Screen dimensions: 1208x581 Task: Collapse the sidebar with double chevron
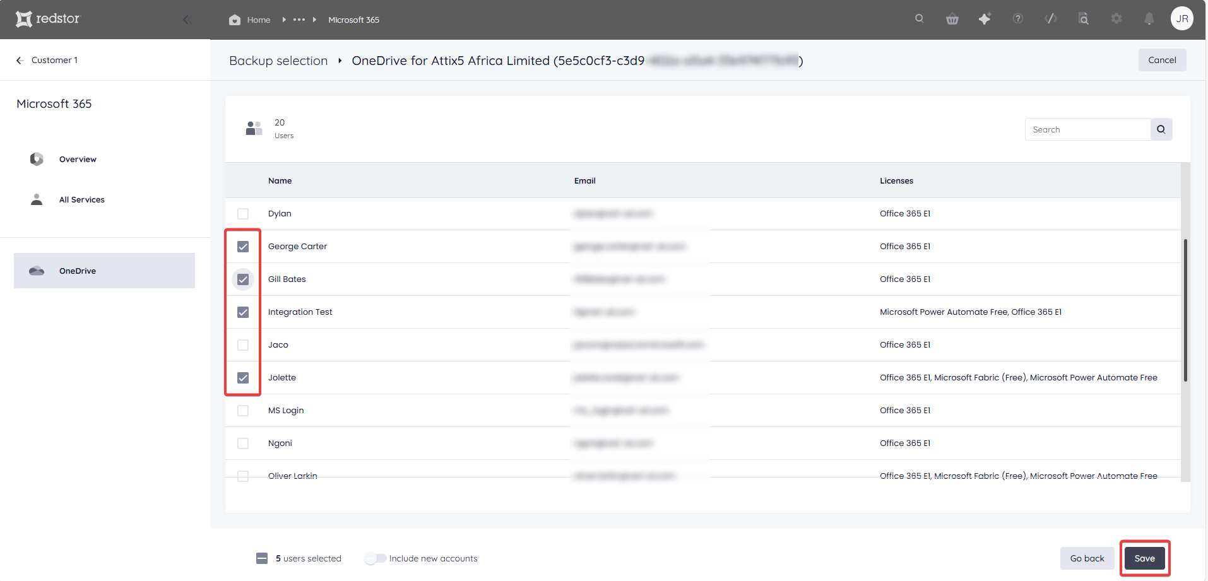[187, 20]
